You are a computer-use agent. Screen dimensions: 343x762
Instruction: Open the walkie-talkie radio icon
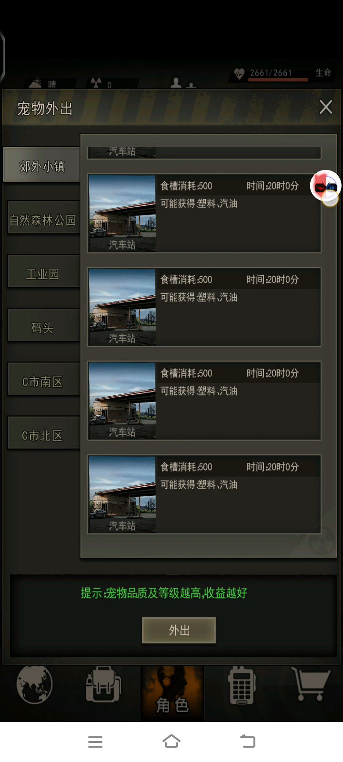[242, 685]
